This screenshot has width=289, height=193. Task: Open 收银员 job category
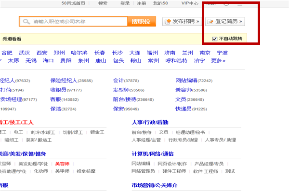58,90
